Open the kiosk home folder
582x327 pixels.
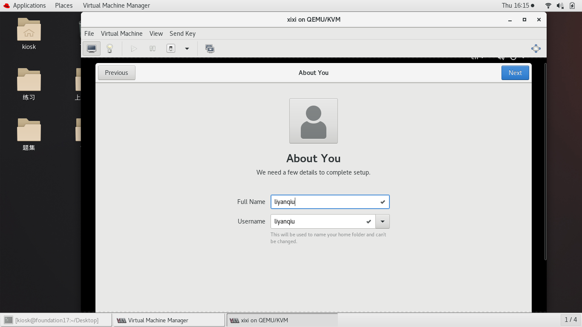pyautogui.click(x=29, y=34)
